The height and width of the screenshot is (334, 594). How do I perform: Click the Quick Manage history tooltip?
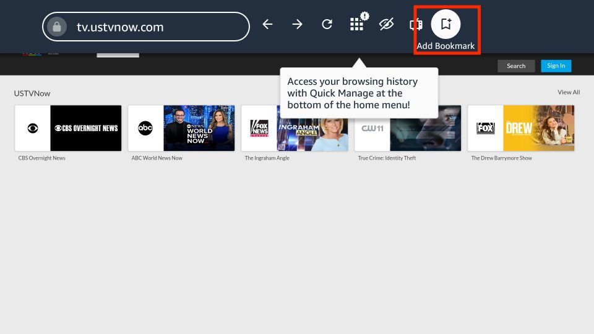tap(359, 93)
